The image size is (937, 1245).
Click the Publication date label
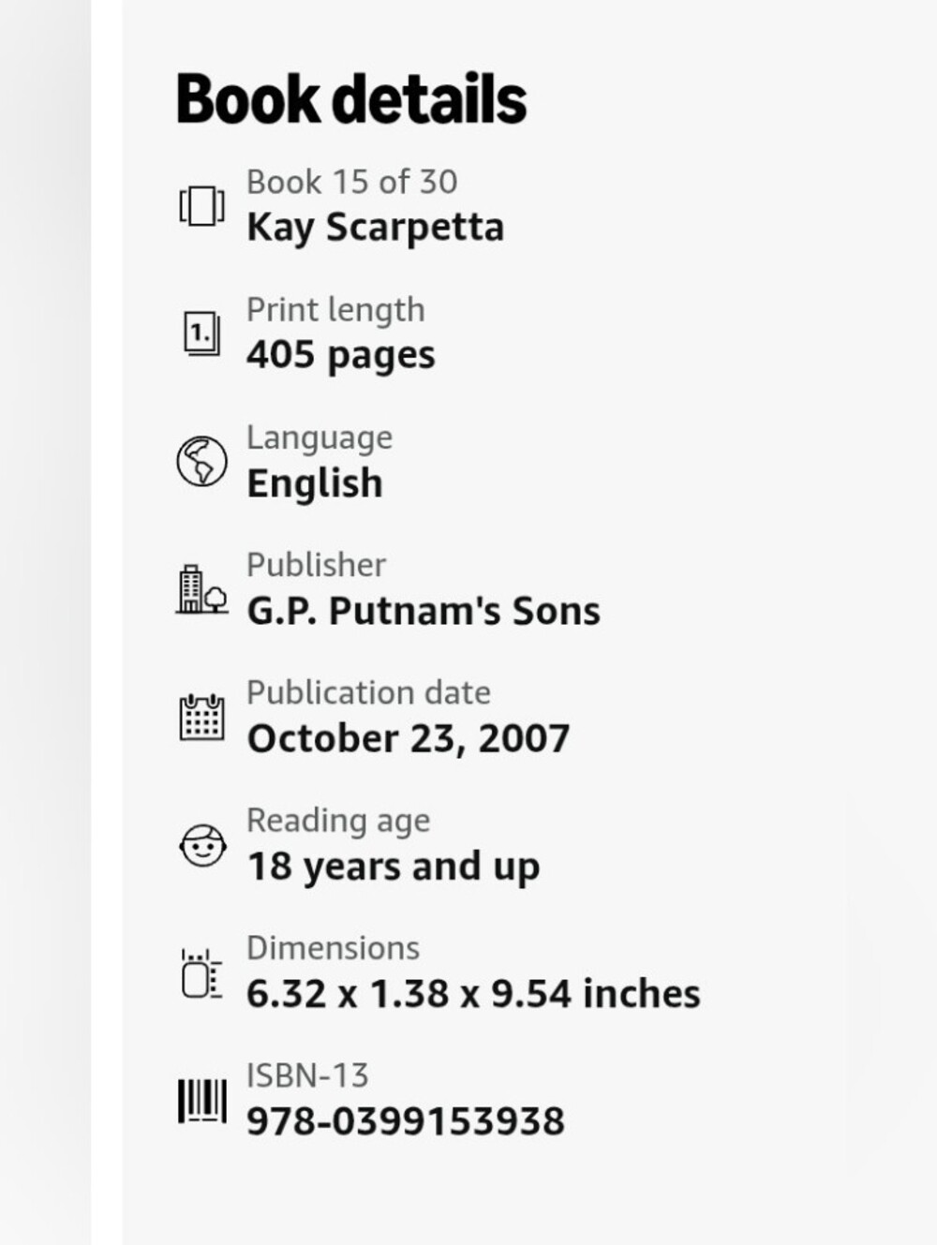click(368, 692)
